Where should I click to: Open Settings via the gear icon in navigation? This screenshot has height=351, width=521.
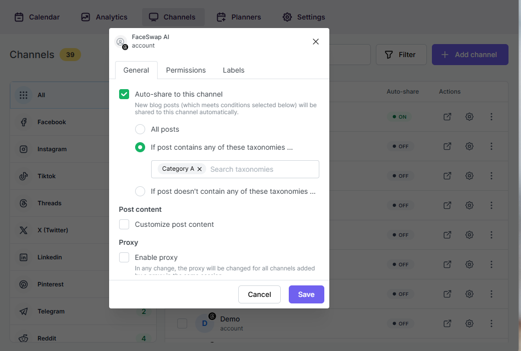304,17
